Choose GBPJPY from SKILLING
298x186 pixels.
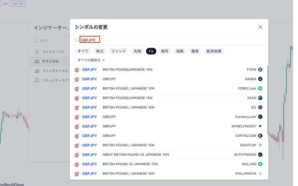click(x=168, y=164)
